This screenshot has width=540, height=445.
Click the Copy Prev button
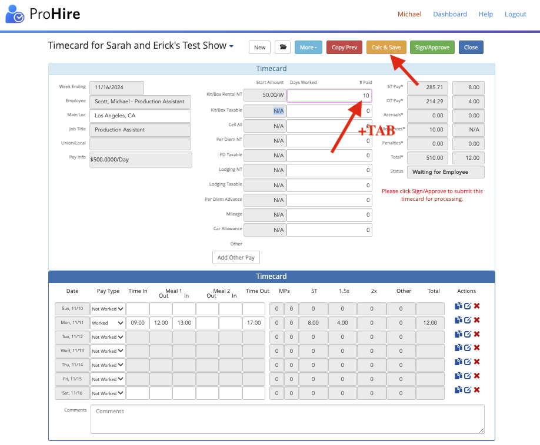click(344, 48)
